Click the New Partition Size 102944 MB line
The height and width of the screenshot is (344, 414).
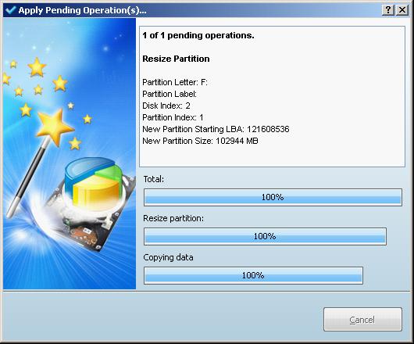click(x=200, y=141)
